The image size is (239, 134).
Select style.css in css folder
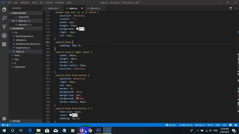tap(20, 51)
